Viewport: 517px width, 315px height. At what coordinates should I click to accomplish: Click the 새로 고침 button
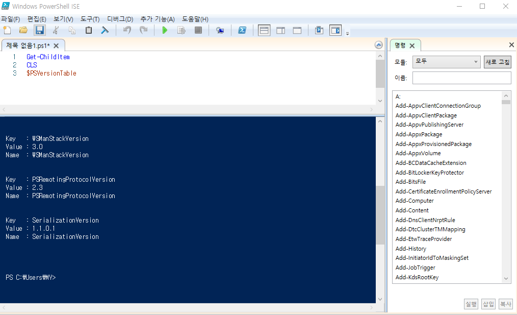497,62
